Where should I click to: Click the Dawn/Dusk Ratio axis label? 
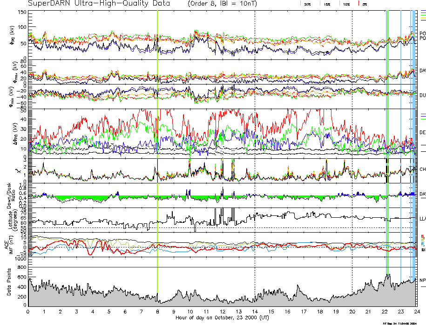9,195
